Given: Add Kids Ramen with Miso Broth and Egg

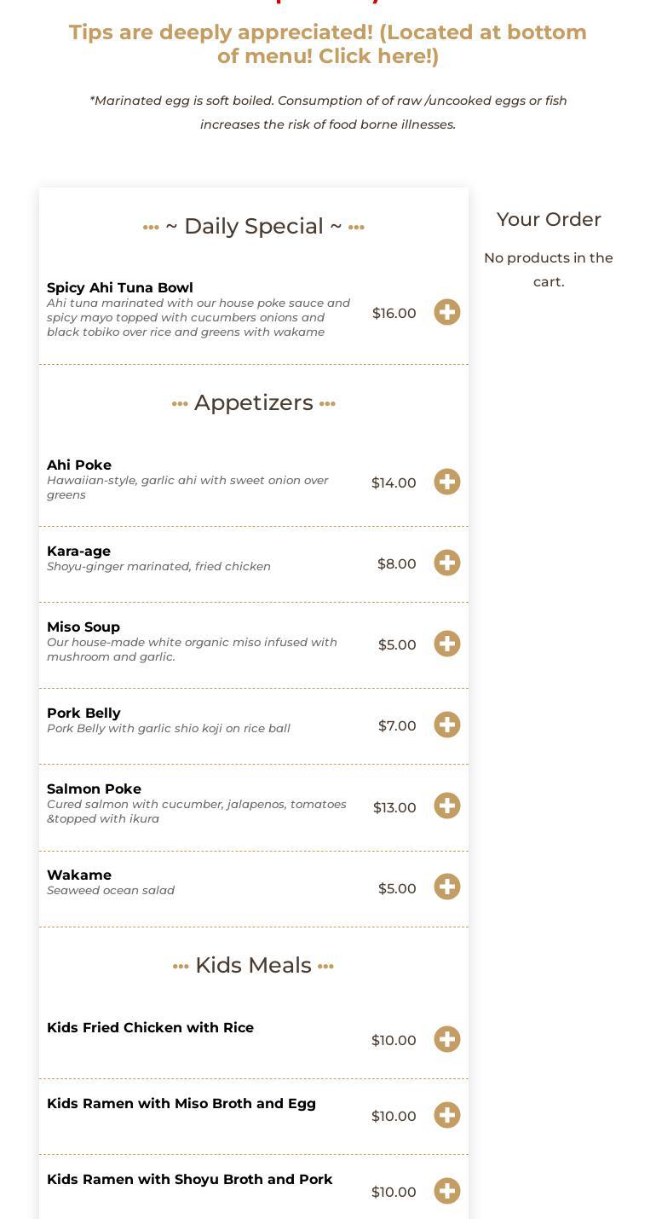Looking at the screenshot, I should [447, 1115].
